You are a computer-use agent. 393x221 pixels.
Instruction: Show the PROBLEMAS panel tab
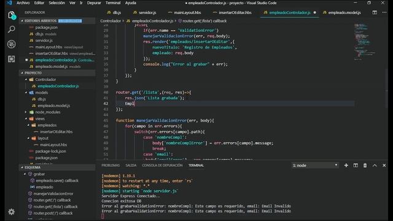(111, 165)
